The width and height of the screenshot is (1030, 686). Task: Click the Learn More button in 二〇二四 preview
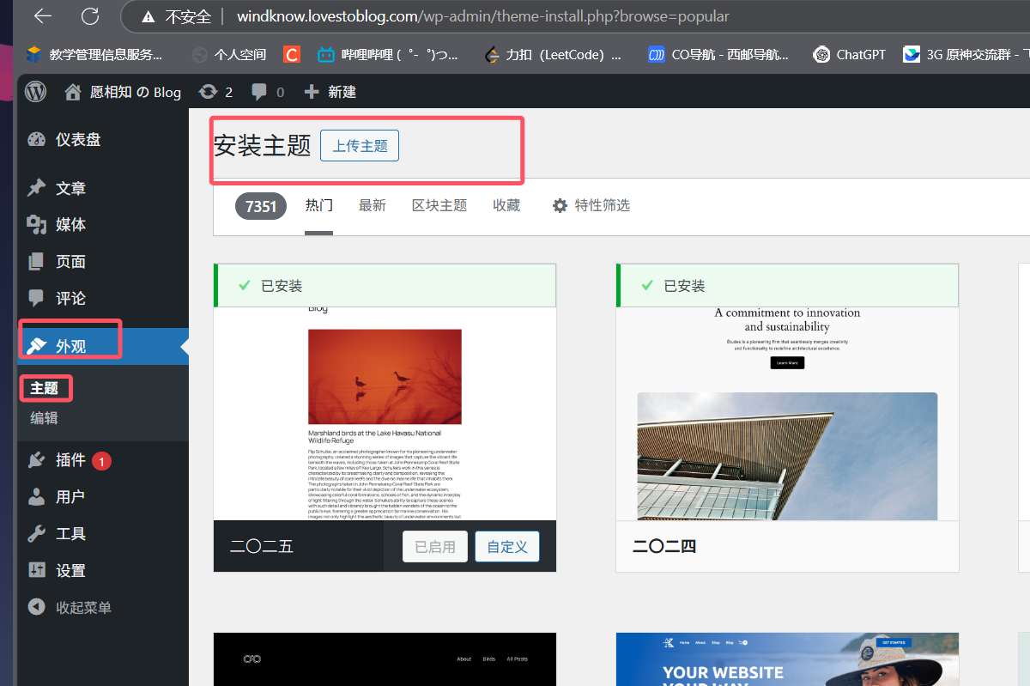(787, 363)
